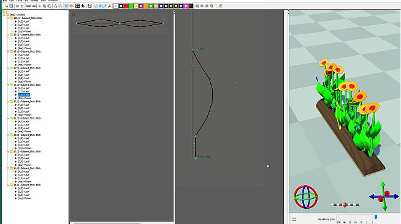This screenshot has width=401, height=224.
Task: Click the center green point of the cross-section shape
Action: click(x=120, y=23)
